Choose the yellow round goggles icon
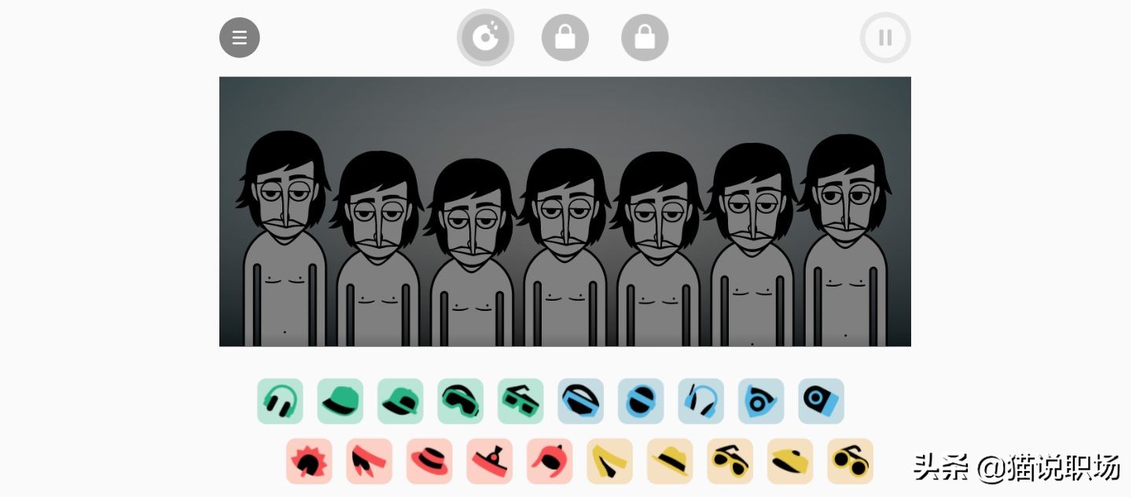The image size is (1136, 497). 850,461
